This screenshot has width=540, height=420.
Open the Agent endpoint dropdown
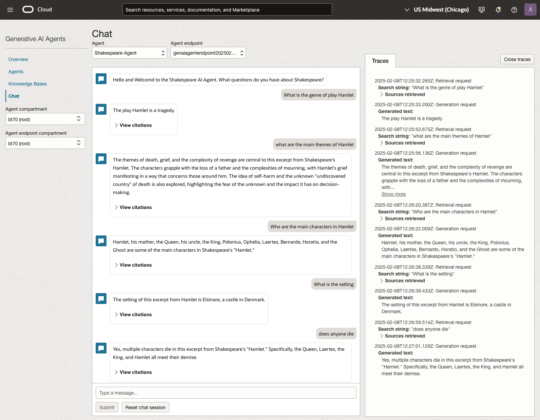coord(208,53)
